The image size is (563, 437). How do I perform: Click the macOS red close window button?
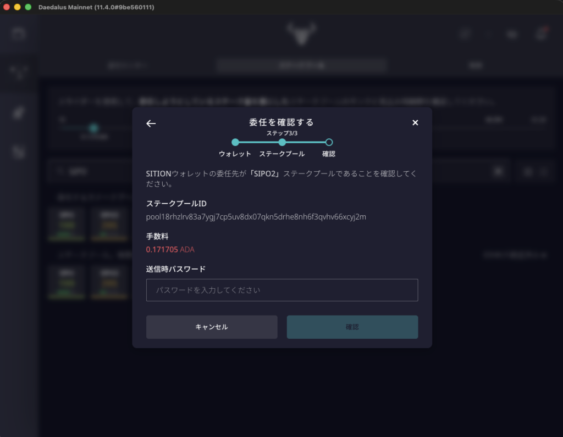[7, 7]
